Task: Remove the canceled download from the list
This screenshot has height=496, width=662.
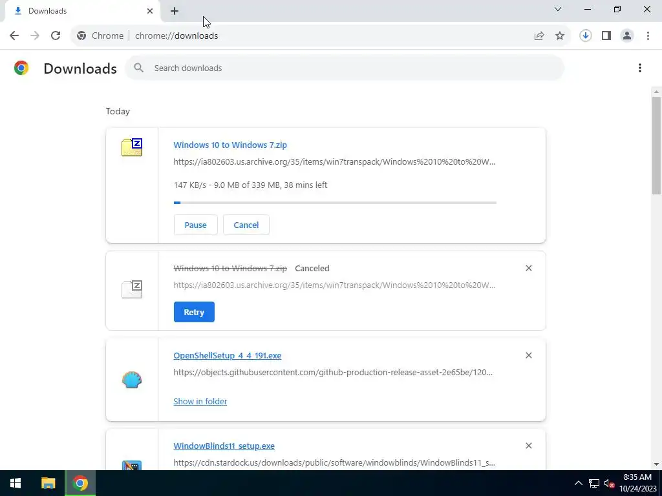Action: tap(529, 268)
